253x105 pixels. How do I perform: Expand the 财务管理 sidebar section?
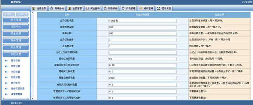[16, 40]
